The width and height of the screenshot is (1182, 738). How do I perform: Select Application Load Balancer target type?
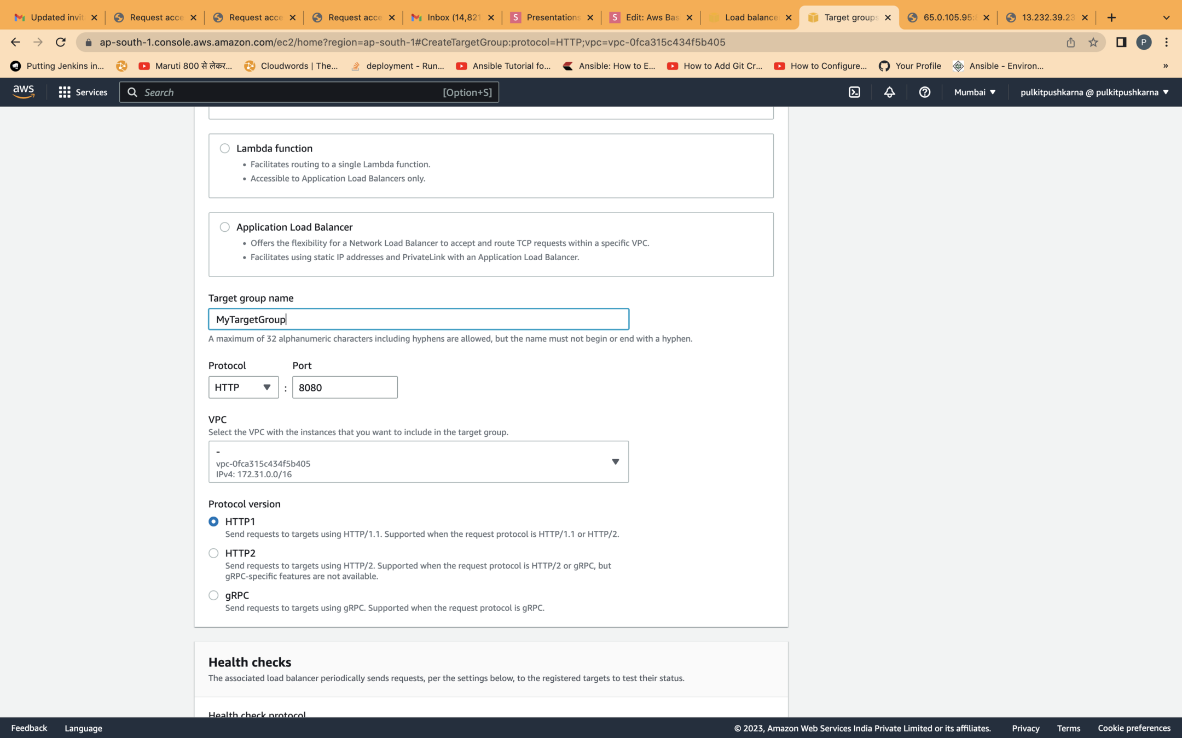(224, 227)
